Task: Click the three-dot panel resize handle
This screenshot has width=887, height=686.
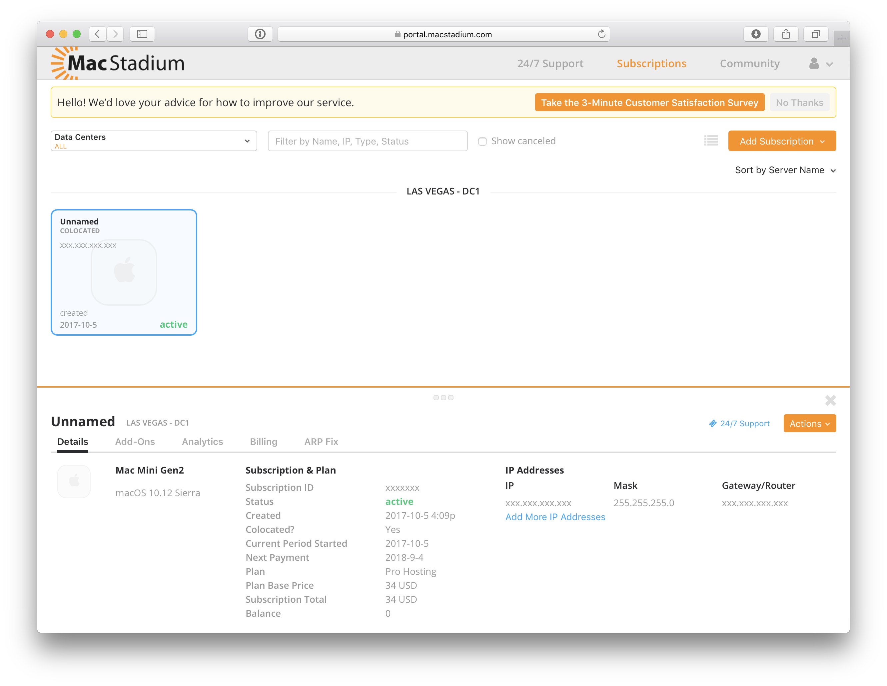Action: [443, 397]
